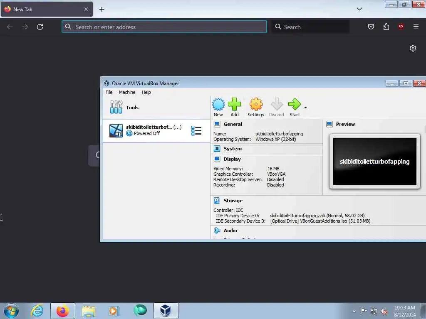Screen dimensions: 426x319
Task: Click the uBlock Origin toolbar icon
Action: 401,26
